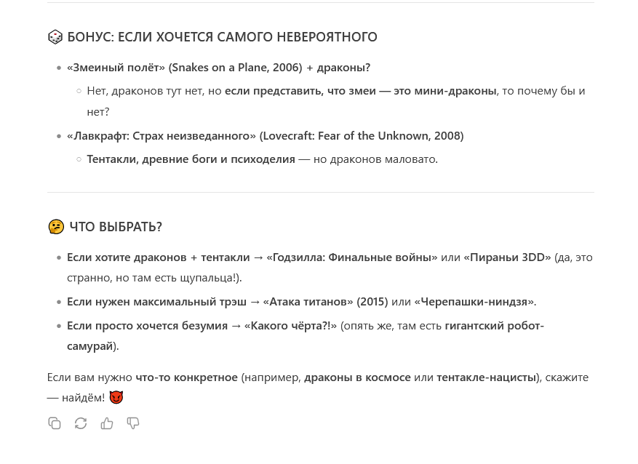Image resolution: width=638 pixels, height=464 pixels.
Task: Click the devil emoji after «найдём!»
Action: (116, 398)
